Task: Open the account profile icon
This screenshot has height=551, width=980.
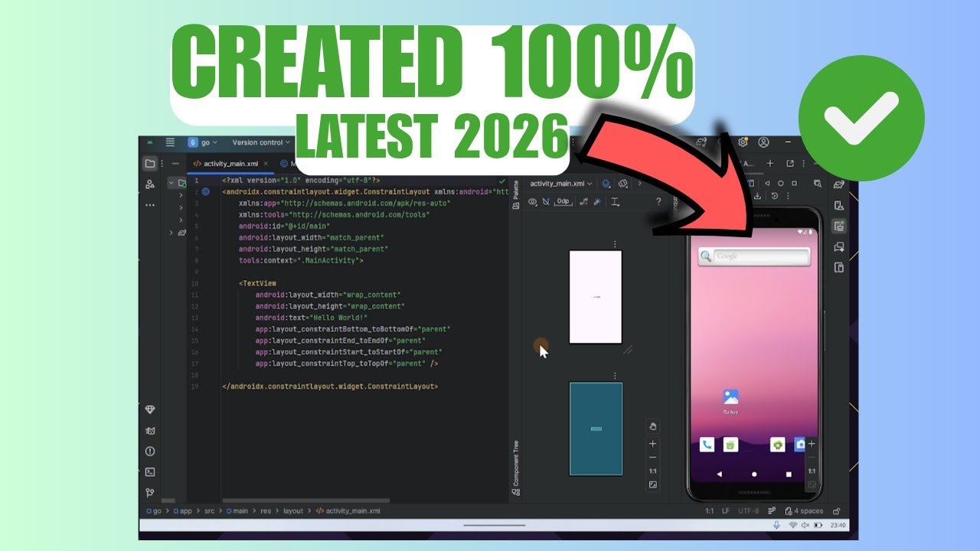Action: (763, 142)
